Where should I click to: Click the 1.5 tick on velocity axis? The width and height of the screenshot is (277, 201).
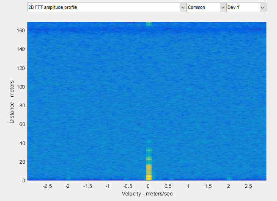coord(208,186)
